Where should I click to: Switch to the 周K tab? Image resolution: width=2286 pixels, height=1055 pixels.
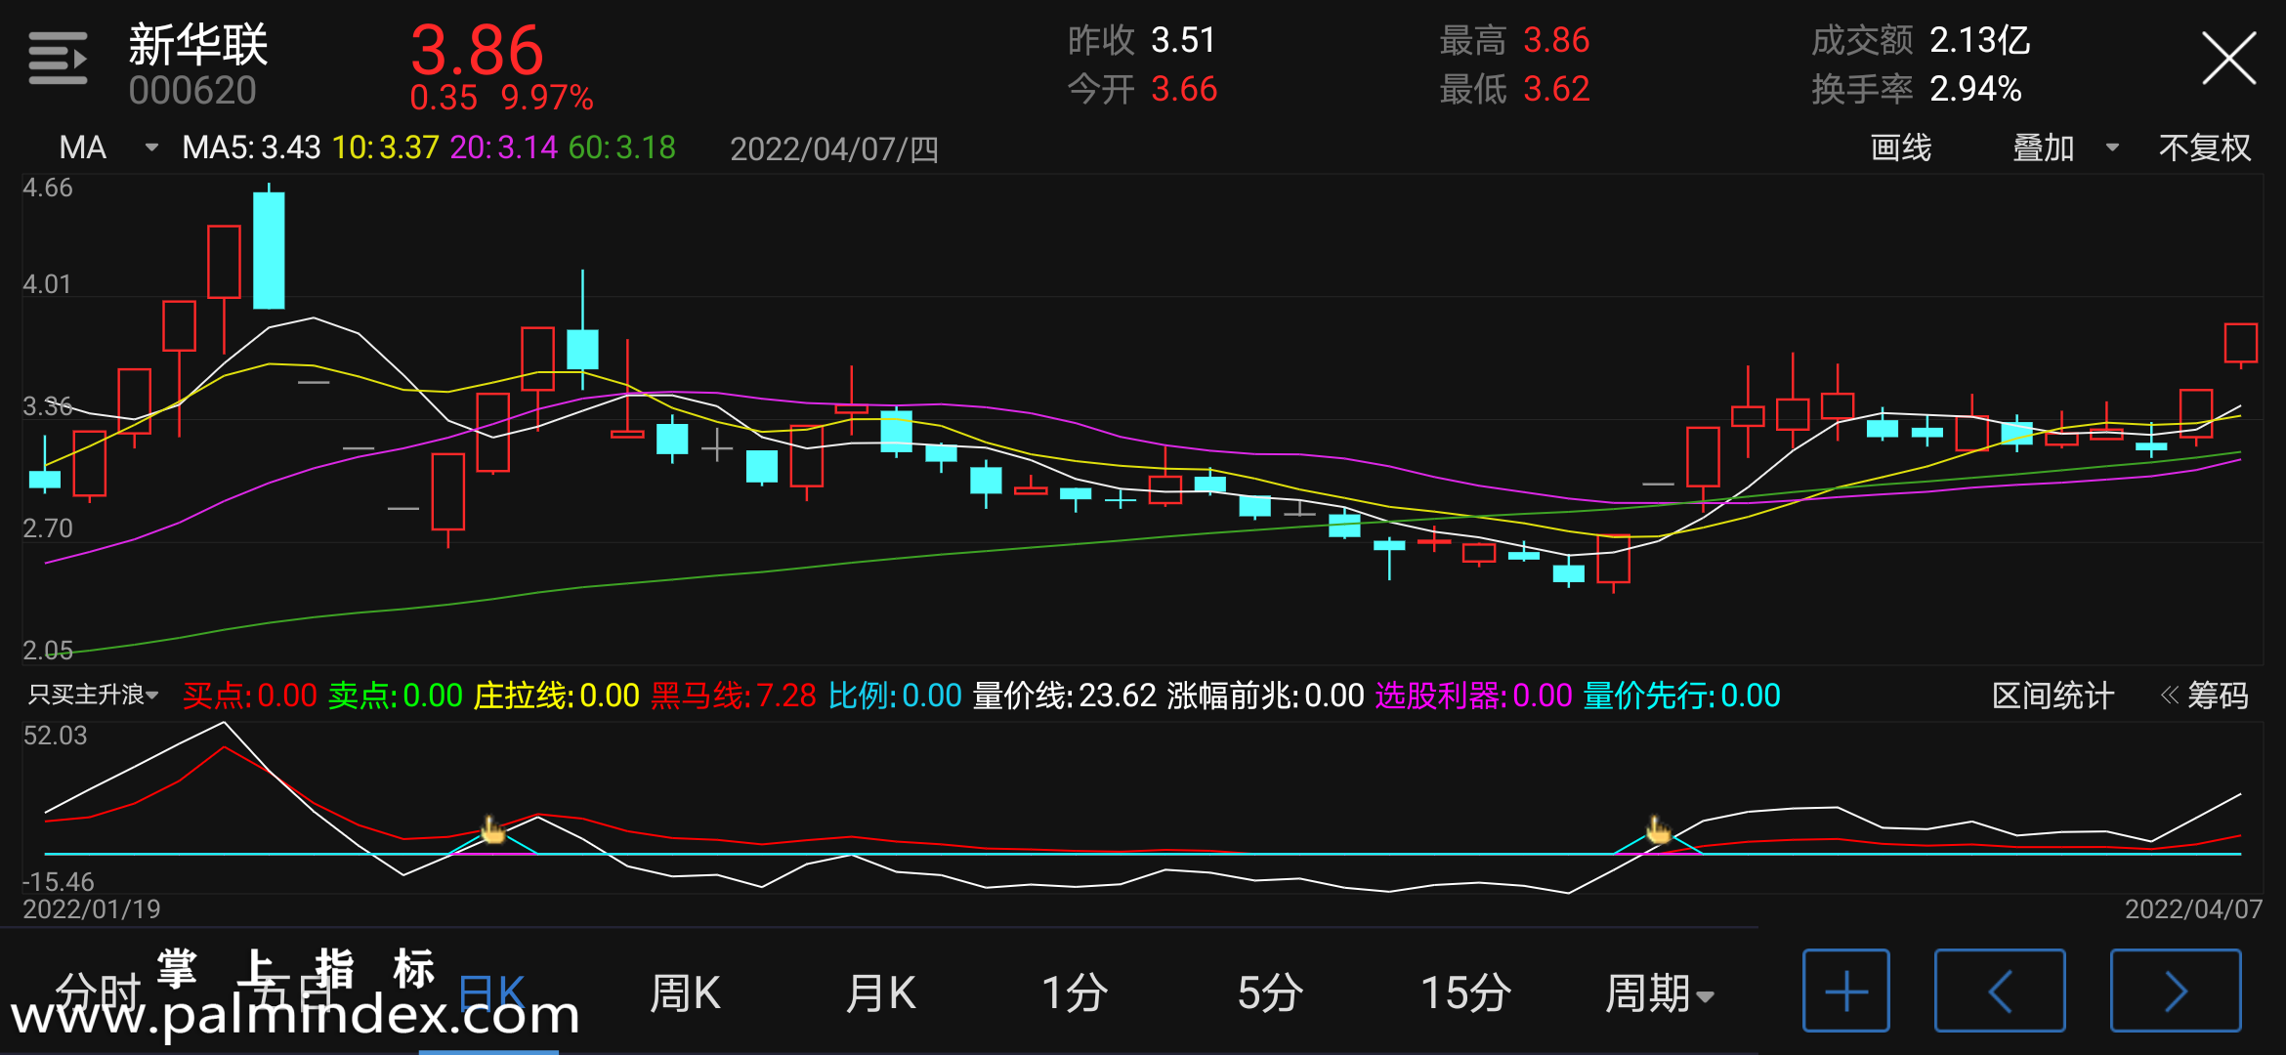coord(685,993)
